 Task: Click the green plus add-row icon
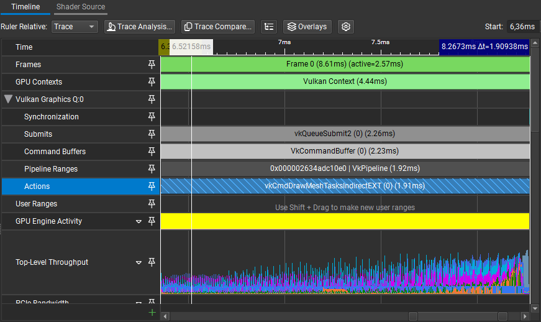(153, 312)
